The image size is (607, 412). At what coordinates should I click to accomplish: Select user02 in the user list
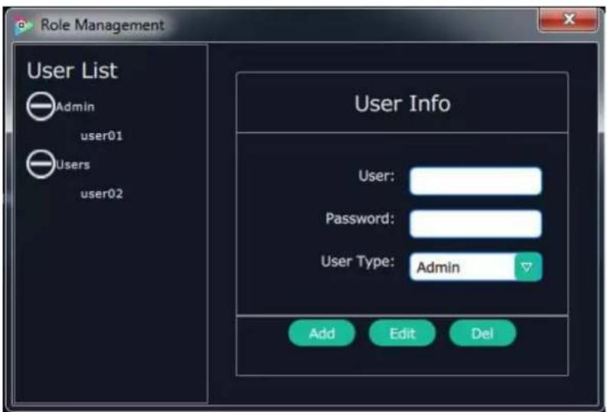click(102, 193)
